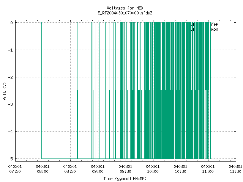
Task: Click the x-axis tick label "040301 08:00"
Action: [43, 169]
